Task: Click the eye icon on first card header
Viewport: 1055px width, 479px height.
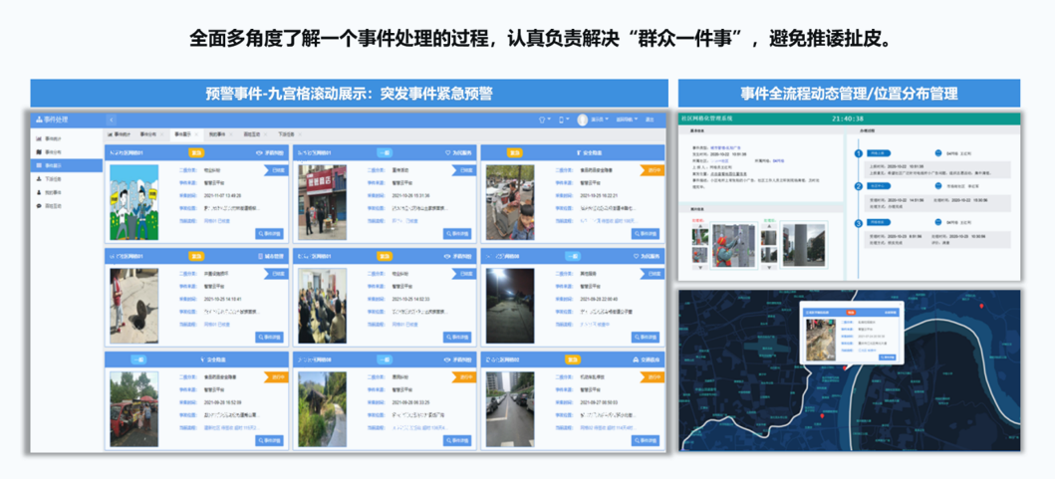Action: [x=260, y=152]
